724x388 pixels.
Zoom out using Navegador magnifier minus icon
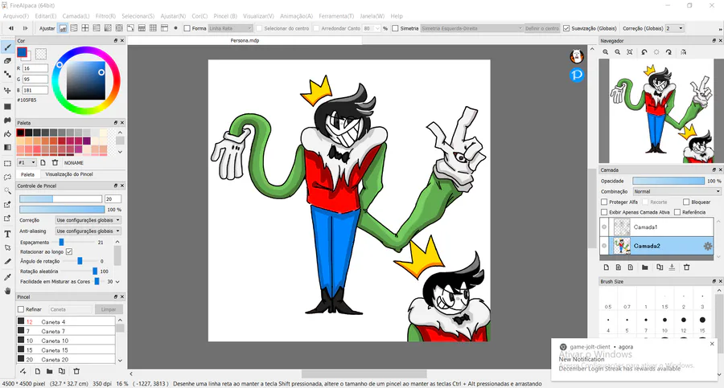(617, 52)
